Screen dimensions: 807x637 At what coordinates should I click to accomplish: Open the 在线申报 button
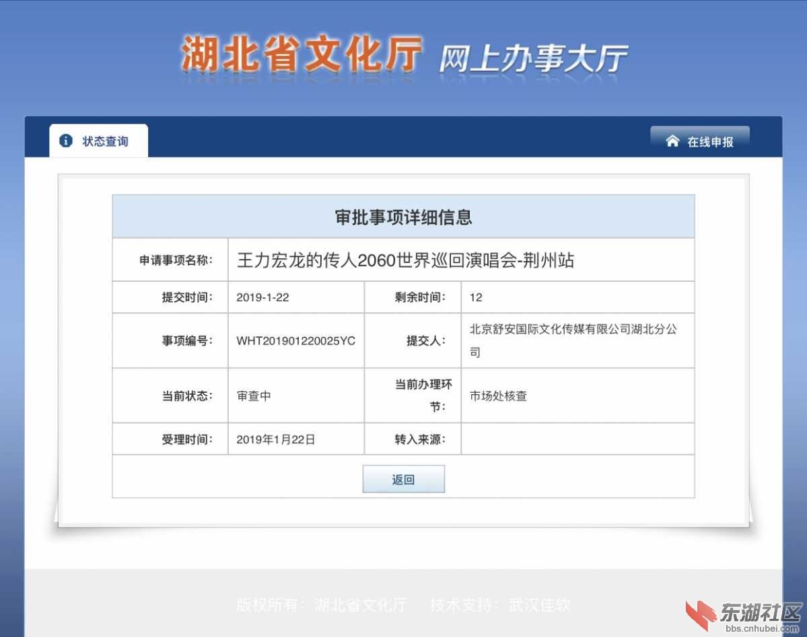(x=700, y=141)
